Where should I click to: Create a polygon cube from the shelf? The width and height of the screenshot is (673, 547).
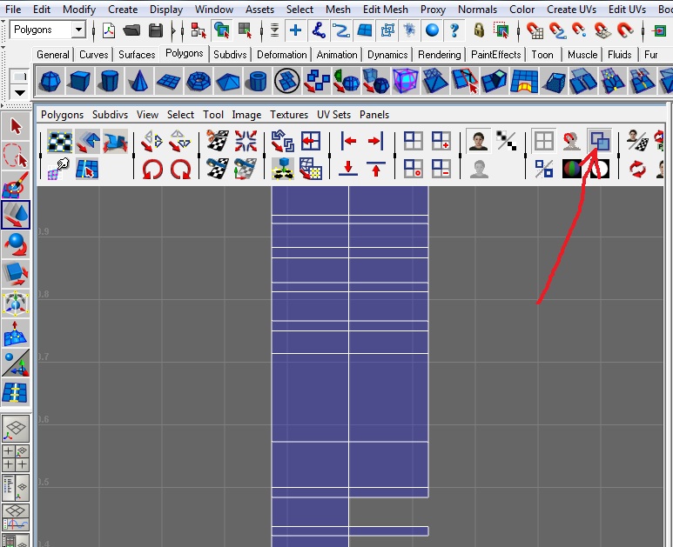80,81
